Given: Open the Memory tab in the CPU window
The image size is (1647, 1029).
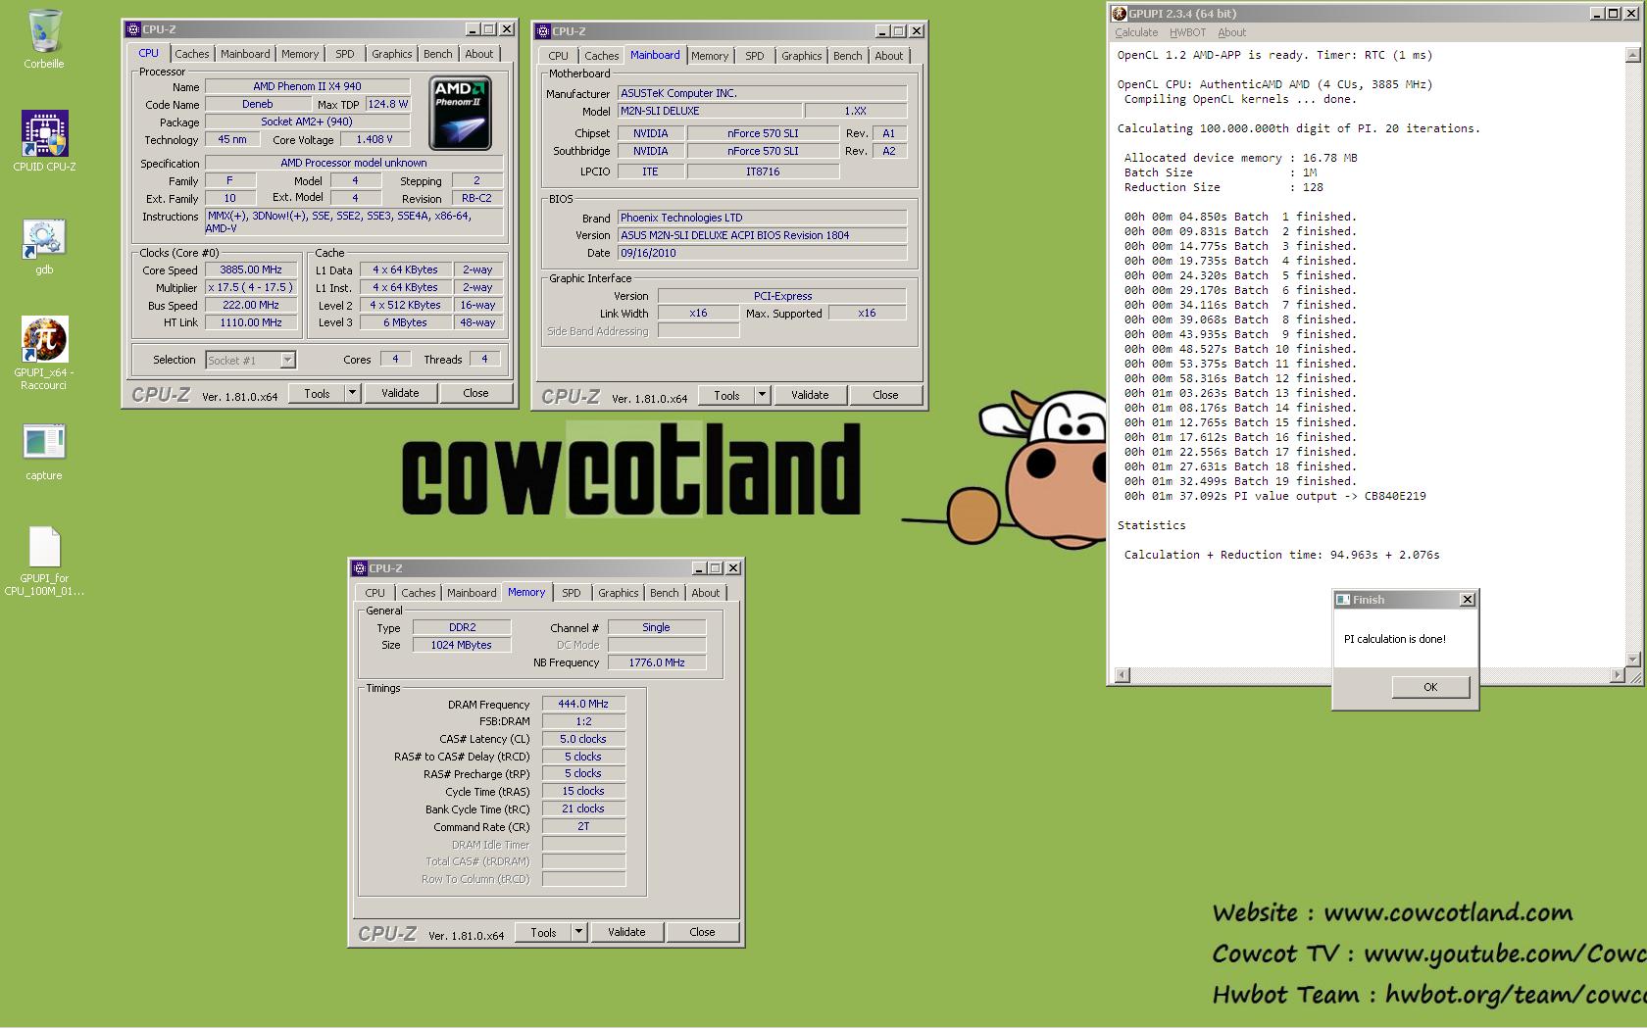Looking at the screenshot, I should [x=300, y=54].
